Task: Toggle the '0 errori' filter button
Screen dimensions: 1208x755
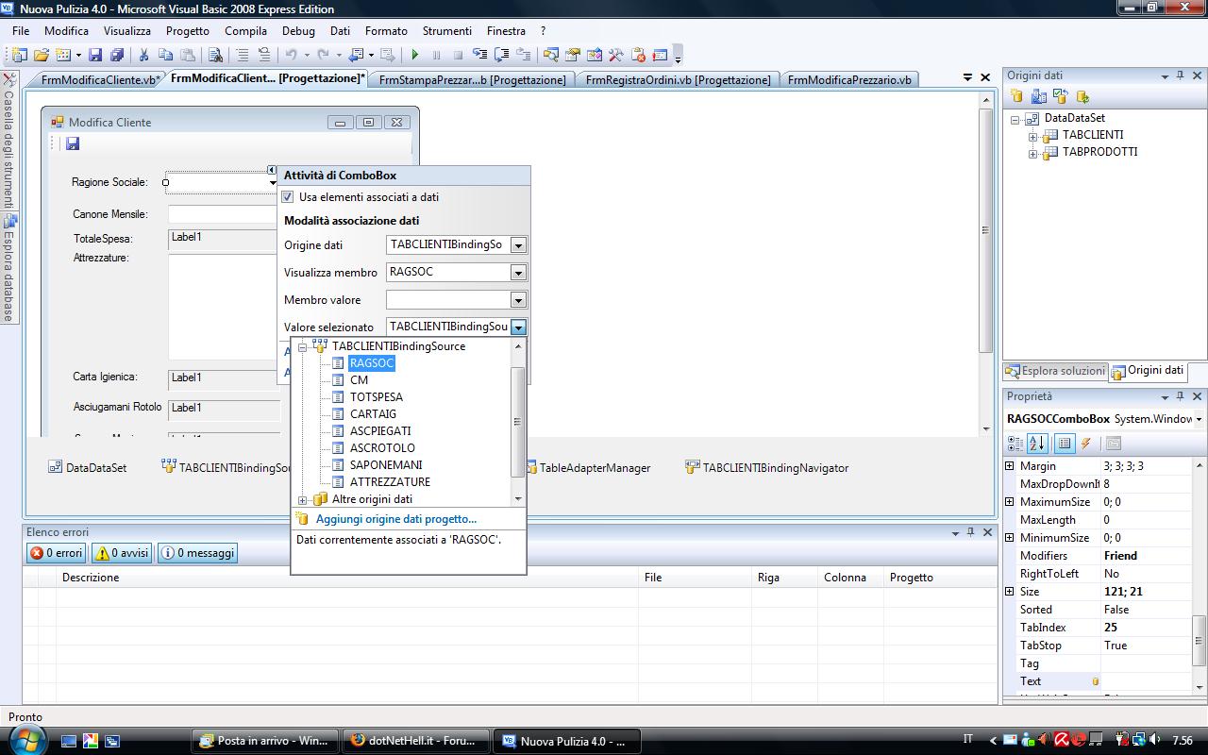Action: click(57, 553)
